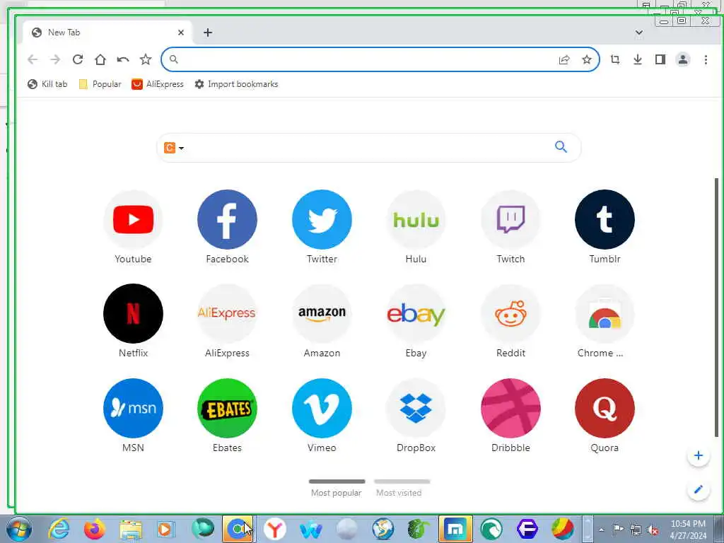
Task: Switch to Most popular shortcuts
Action: point(337,488)
